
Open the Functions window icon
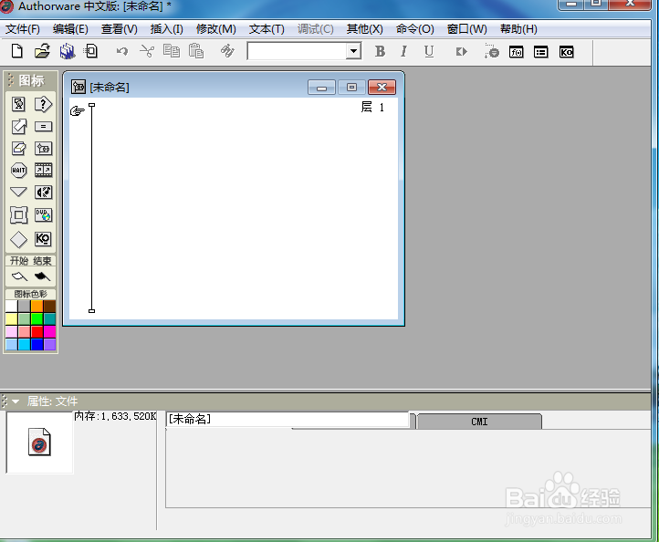516,52
